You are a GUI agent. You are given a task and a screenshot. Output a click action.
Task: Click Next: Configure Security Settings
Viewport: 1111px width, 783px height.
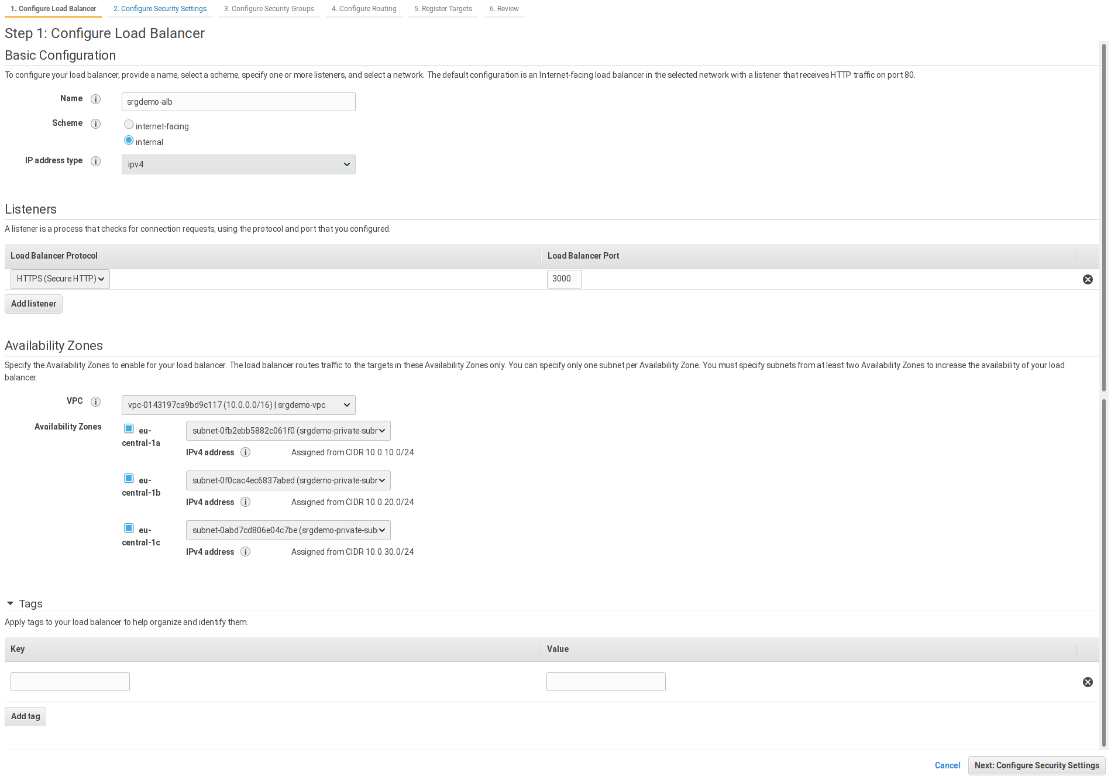pyautogui.click(x=1036, y=766)
